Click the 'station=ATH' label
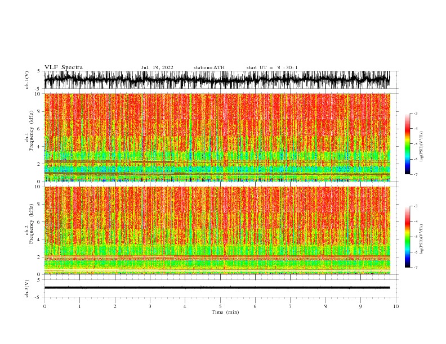446x344 pixels. coord(209,67)
